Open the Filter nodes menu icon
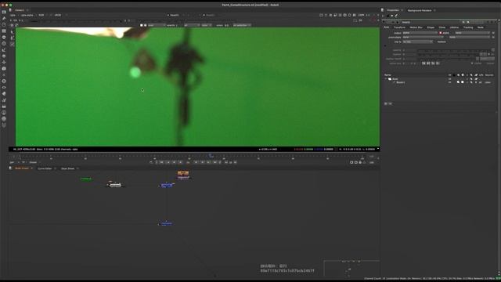The height and width of the screenshot is (282, 501). pyautogui.click(x=4, y=44)
